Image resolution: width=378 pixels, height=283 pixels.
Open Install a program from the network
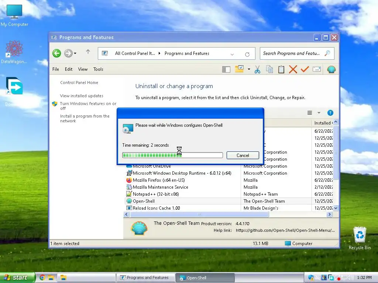point(85,118)
